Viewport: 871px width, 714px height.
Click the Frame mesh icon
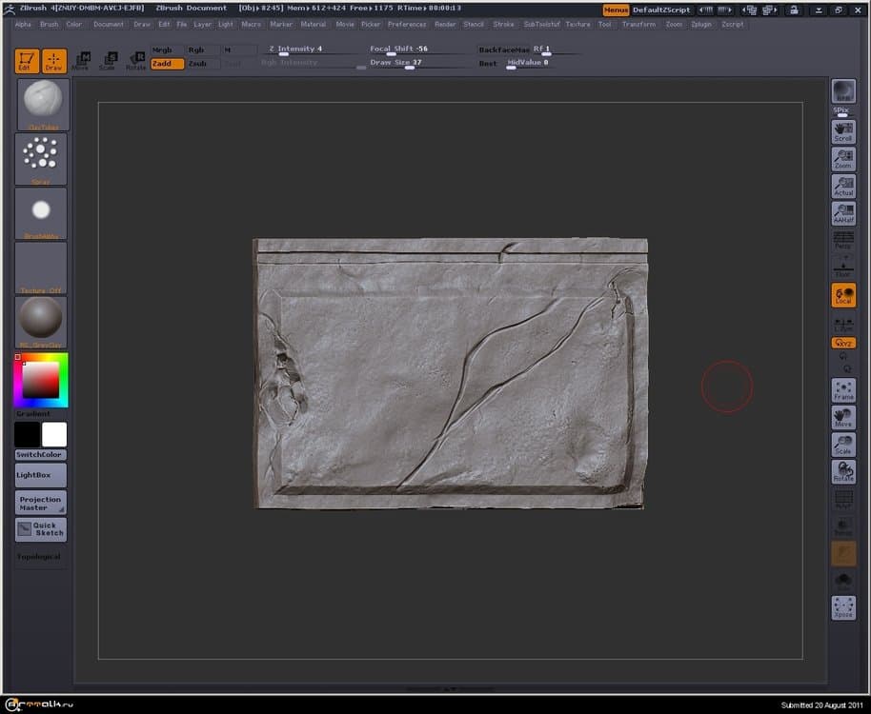(x=842, y=390)
